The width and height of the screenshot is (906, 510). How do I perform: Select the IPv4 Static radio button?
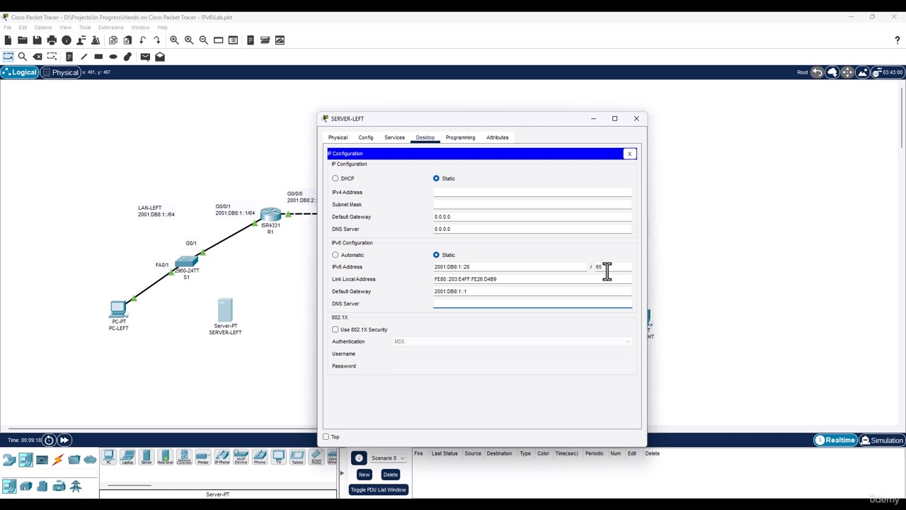(x=436, y=178)
